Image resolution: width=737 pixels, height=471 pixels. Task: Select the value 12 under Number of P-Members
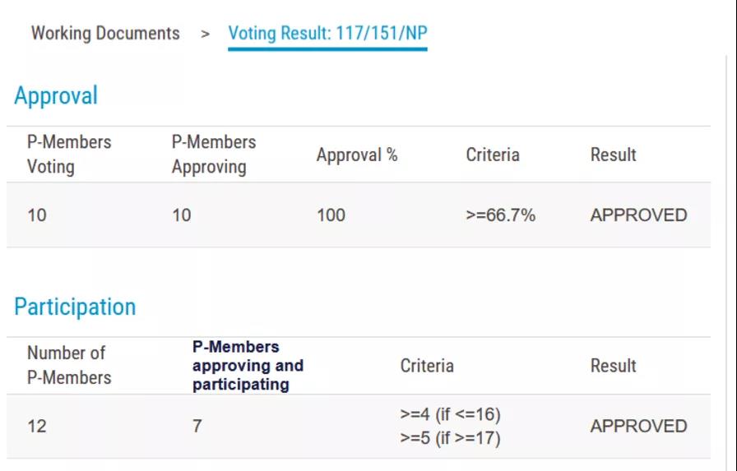click(37, 427)
